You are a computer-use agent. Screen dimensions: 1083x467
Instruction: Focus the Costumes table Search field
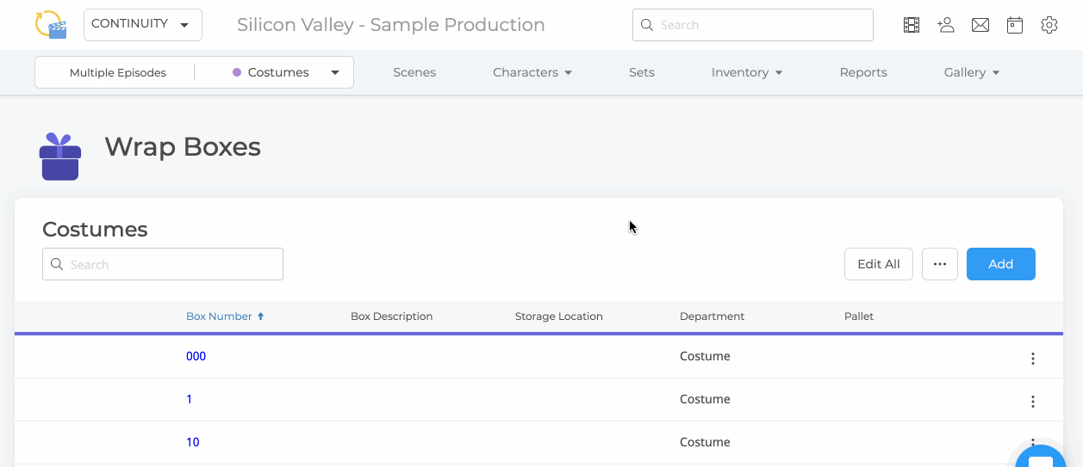click(x=163, y=264)
